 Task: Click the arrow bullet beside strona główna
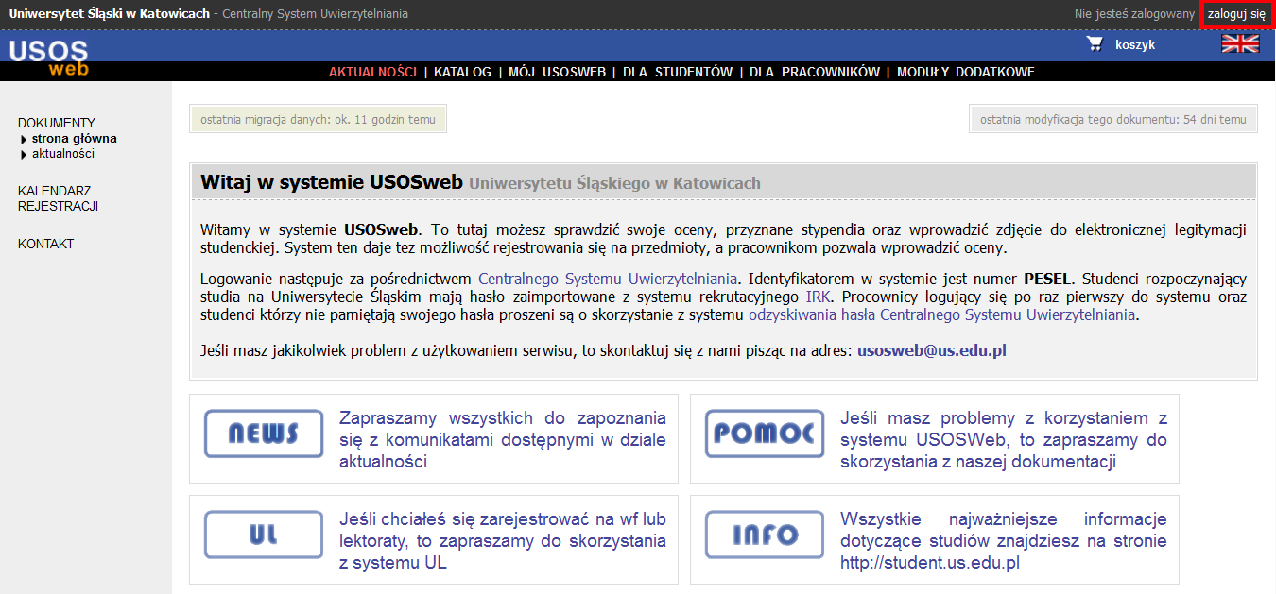tap(24, 139)
